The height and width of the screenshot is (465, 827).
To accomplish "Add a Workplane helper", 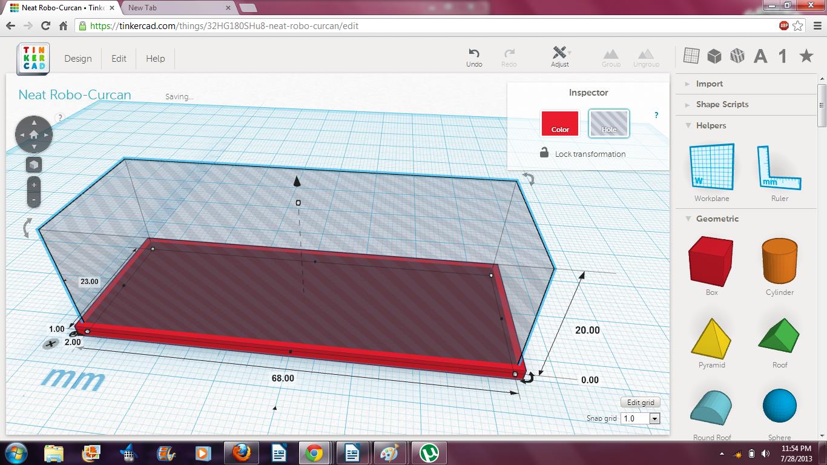I will tap(712, 173).
